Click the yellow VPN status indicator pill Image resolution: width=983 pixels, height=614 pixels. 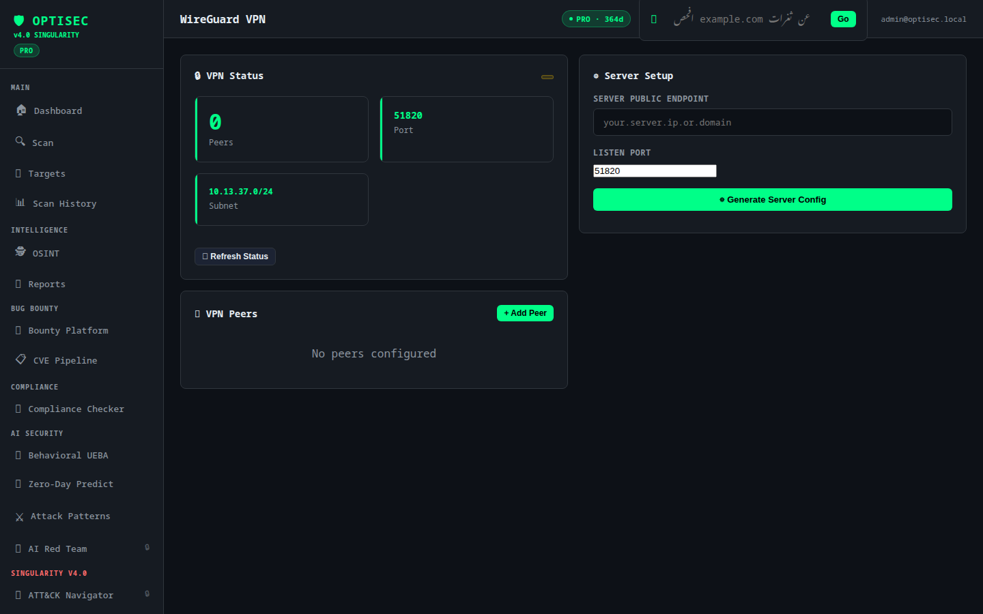pos(547,77)
